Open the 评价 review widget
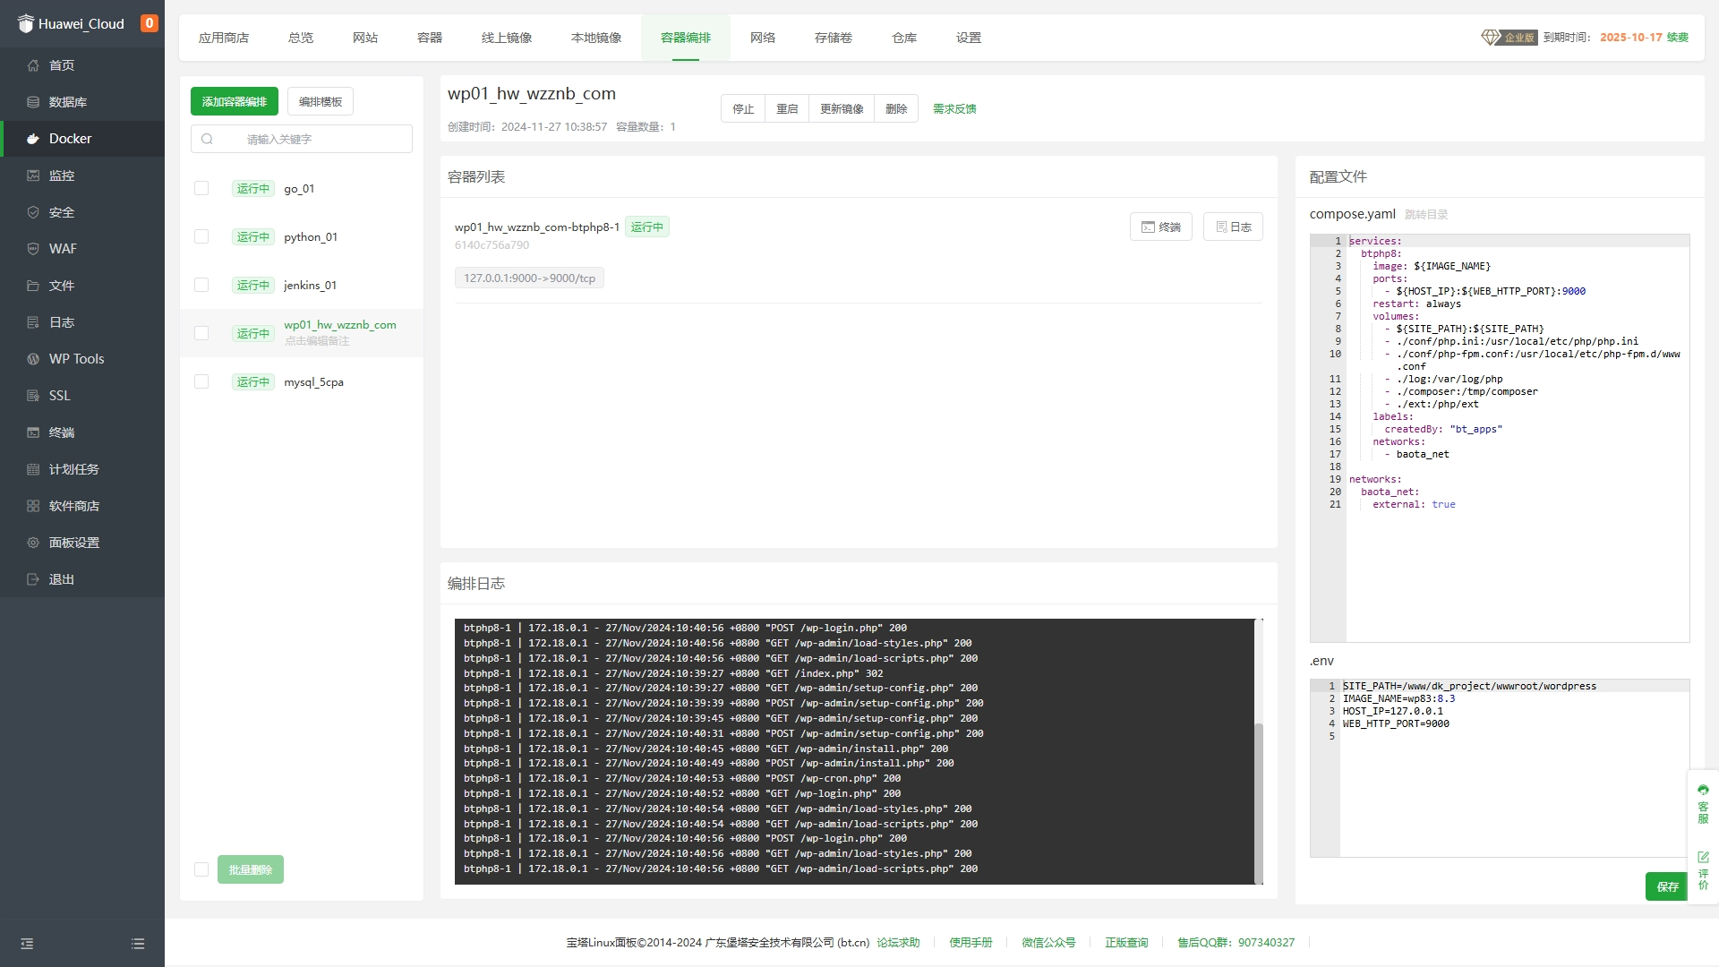The width and height of the screenshot is (1719, 967). pos(1703,870)
